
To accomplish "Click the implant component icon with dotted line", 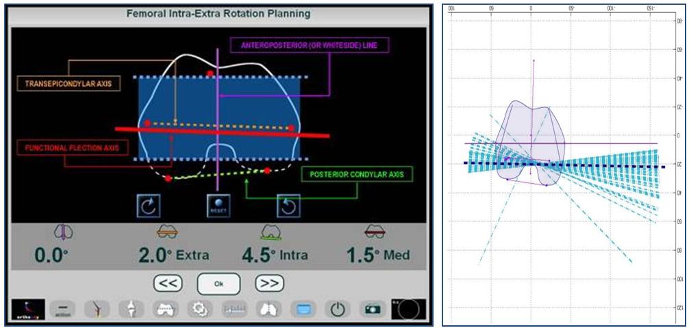I will tap(164, 309).
